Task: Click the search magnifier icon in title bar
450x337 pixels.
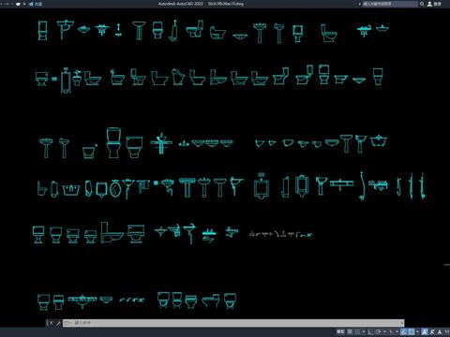Action: click(x=422, y=4)
